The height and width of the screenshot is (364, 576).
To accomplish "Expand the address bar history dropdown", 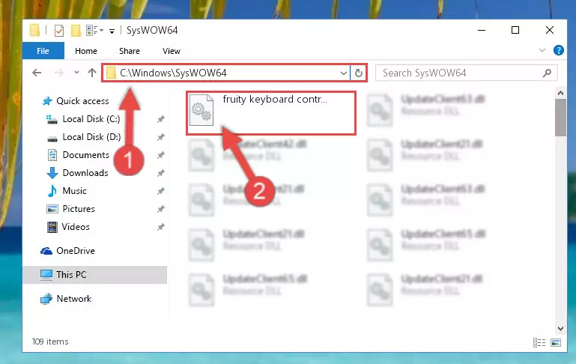I will tap(344, 73).
